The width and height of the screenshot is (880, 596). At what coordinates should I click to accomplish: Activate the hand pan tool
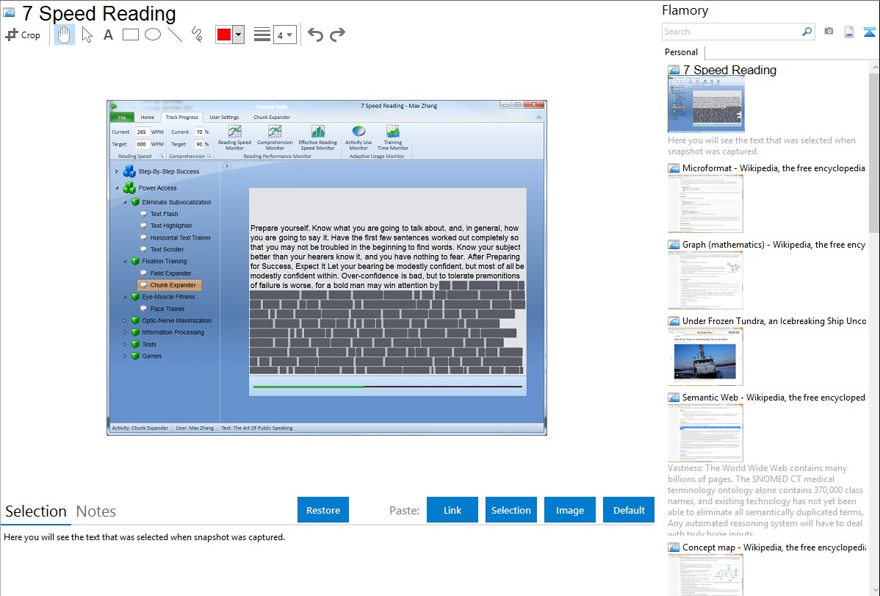pyautogui.click(x=64, y=35)
